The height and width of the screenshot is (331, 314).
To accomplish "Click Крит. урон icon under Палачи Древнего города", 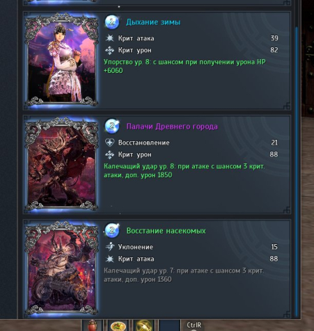I will pos(109,154).
